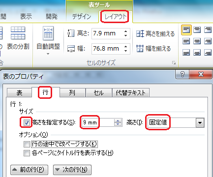This screenshot has width=213, height=177.
Task: Open the 代替テキスト tab
Action: click(131, 93)
